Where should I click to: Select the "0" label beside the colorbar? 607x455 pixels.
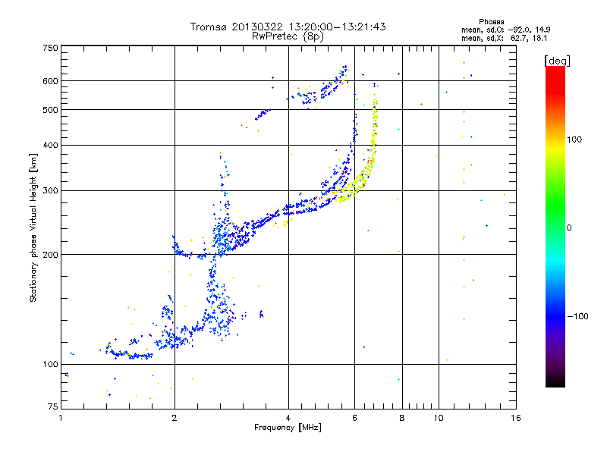click(569, 227)
